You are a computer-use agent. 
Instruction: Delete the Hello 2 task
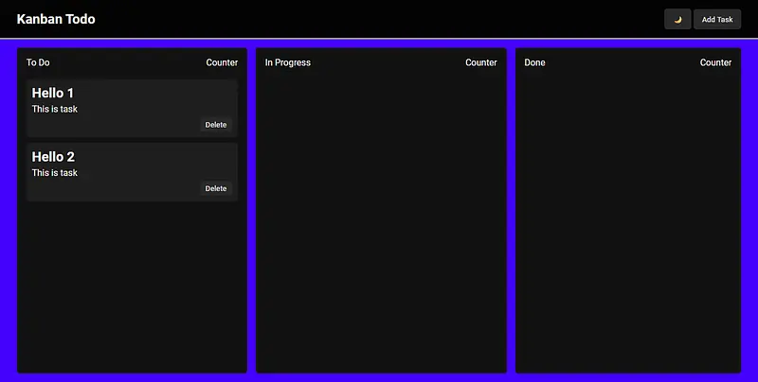click(216, 188)
